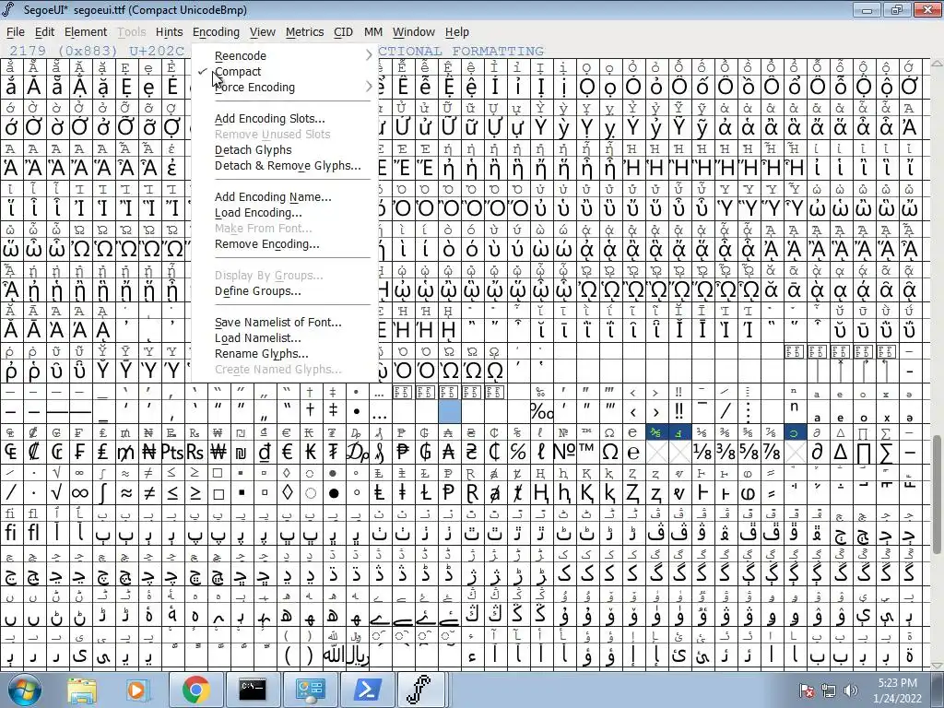Click the FontForge taskbar button
944x708 pixels.
pyautogui.click(x=423, y=690)
